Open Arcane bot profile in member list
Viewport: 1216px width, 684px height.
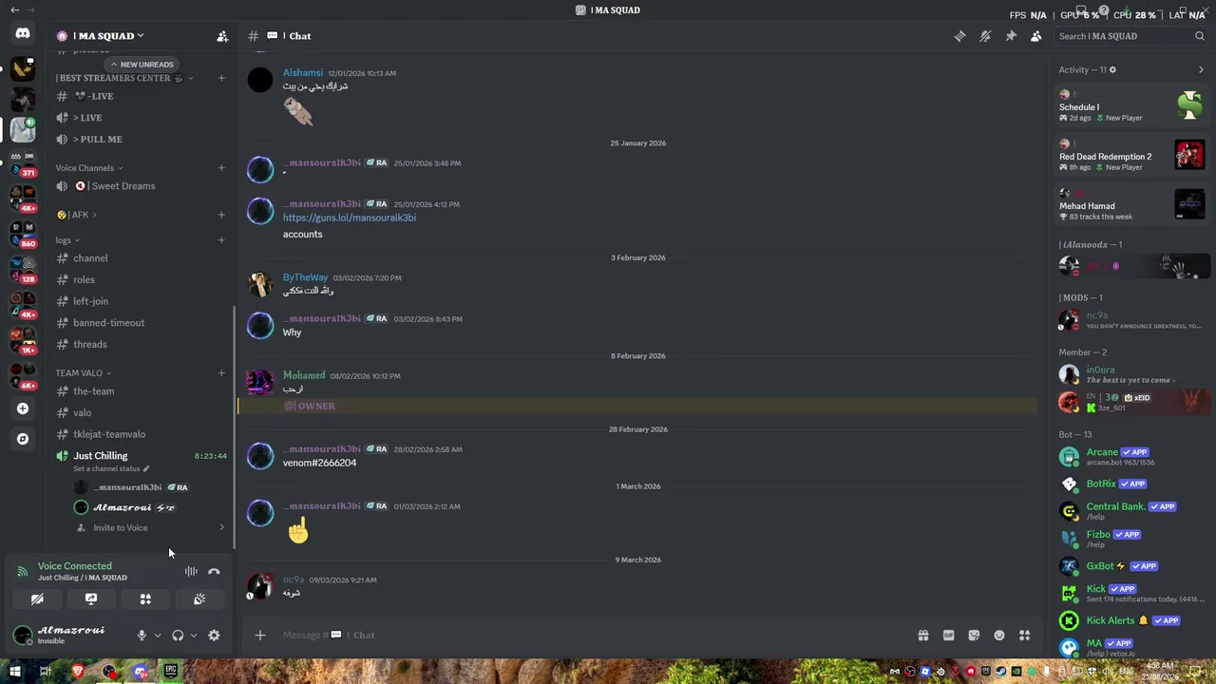[x=1130, y=456]
